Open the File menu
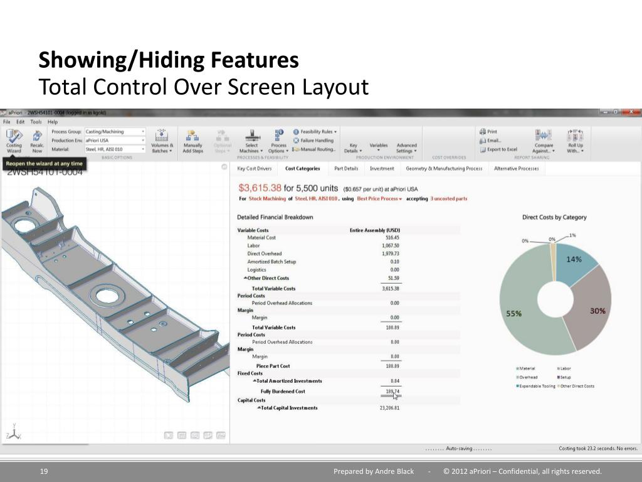This screenshot has height=482, width=642. click(7, 122)
